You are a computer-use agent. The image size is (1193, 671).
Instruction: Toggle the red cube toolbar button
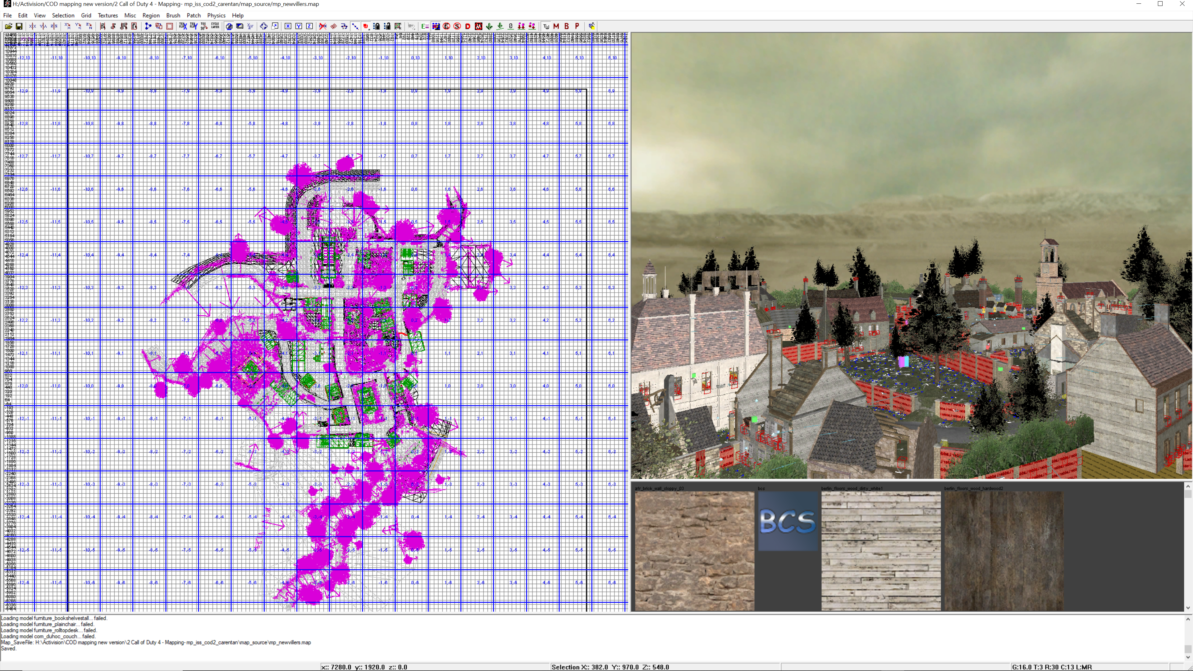click(x=366, y=26)
